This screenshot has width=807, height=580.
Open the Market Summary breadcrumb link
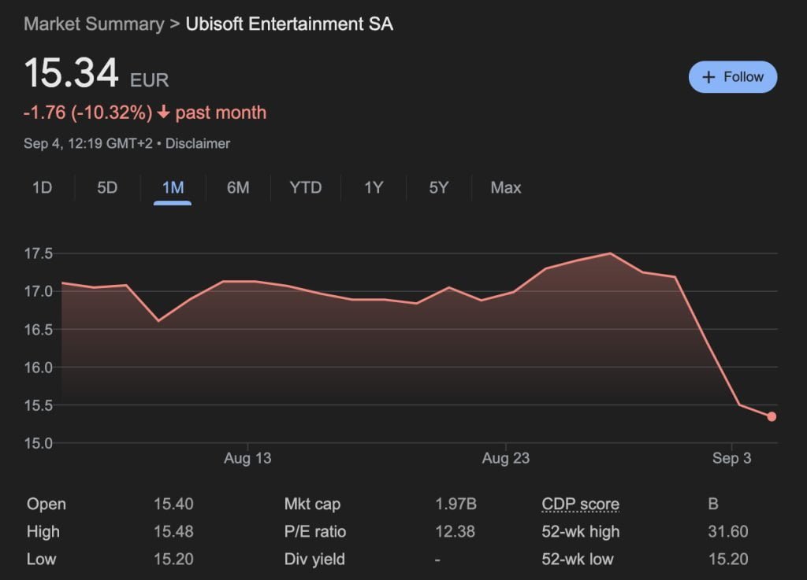[x=95, y=24]
